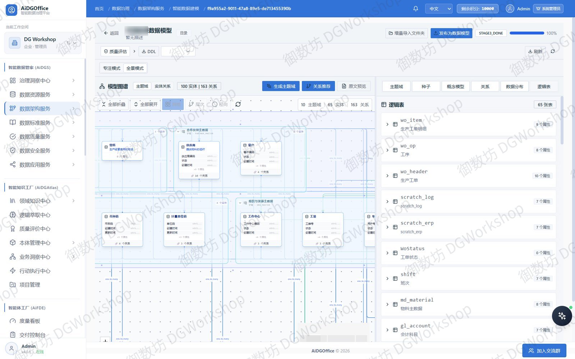
Task: Expand the wo_header logical table row
Action: 387,176
